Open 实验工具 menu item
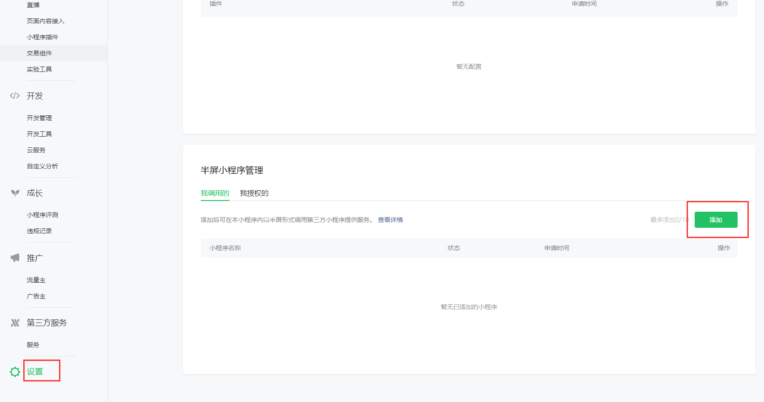Image resolution: width=764 pixels, height=402 pixels. [39, 69]
